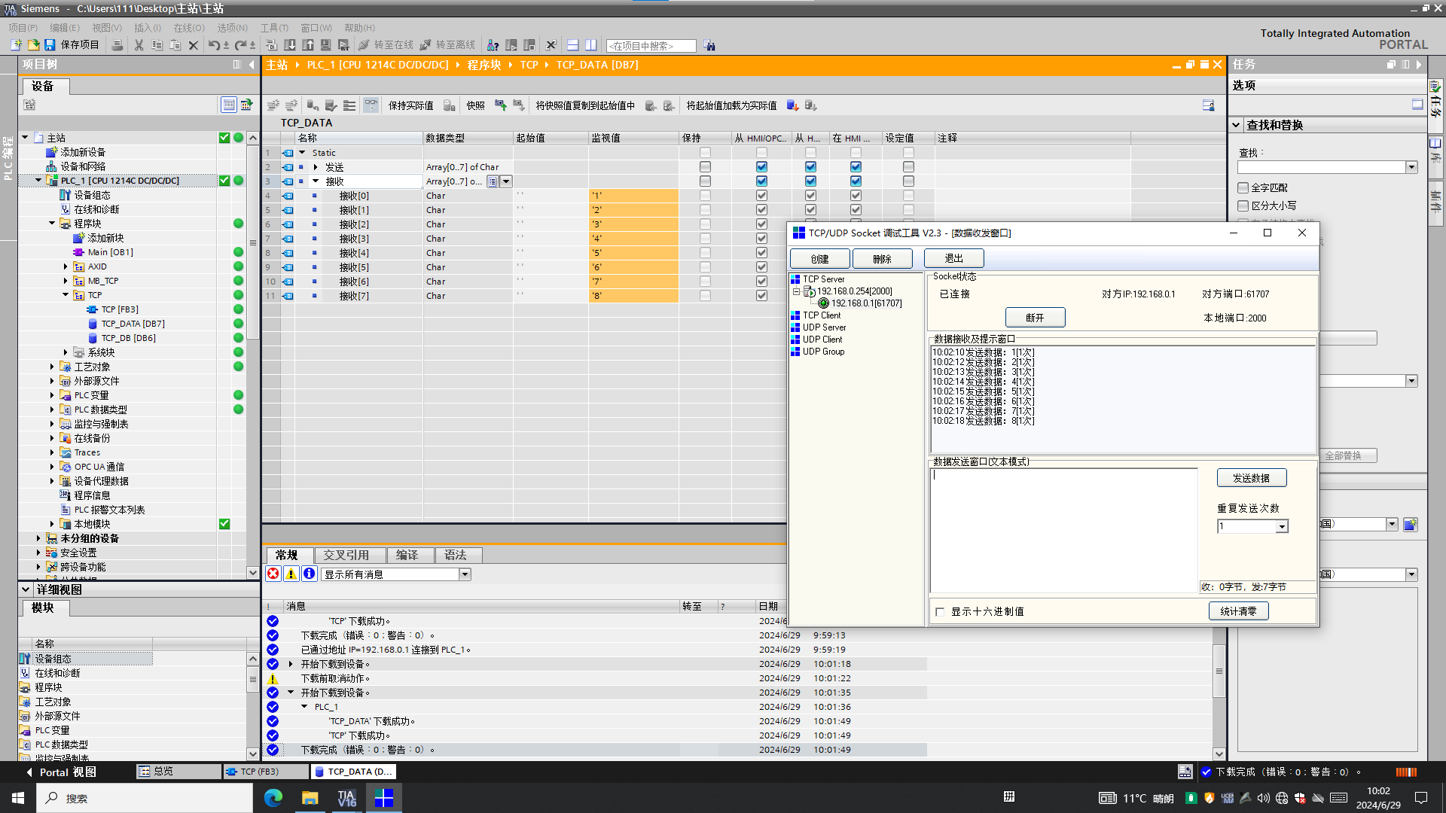Toggle the Monitor all glasses icon
The image size is (1446, 813).
click(x=371, y=105)
